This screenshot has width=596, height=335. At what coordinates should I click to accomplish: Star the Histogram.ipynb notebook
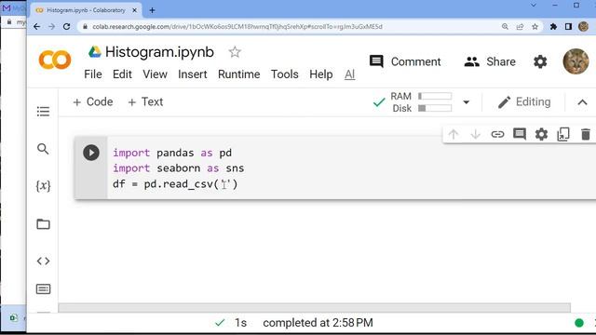tap(235, 52)
